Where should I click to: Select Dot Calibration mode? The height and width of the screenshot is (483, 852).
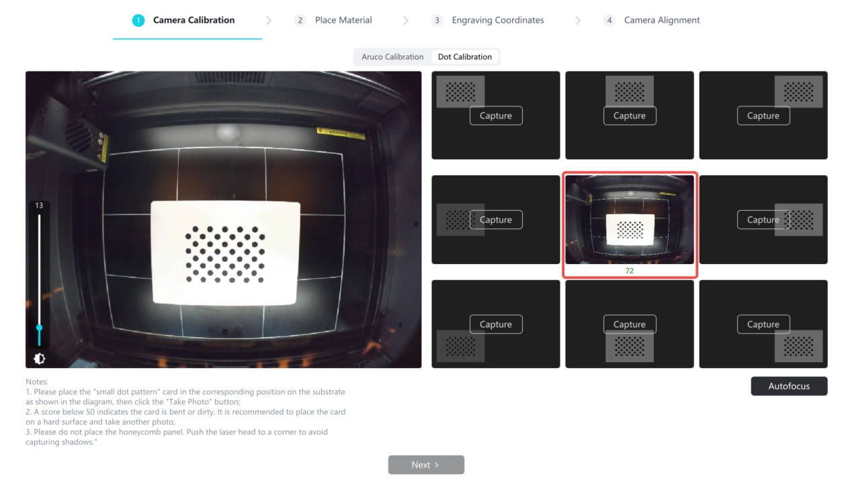pos(465,57)
